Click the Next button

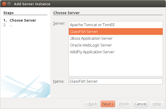coord(108,104)
